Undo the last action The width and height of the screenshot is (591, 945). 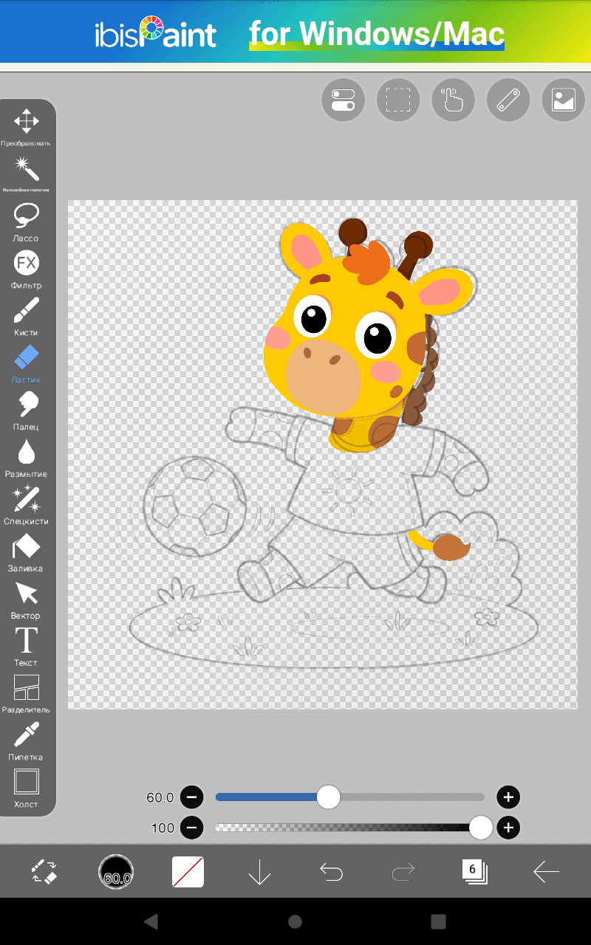pos(331,873)
